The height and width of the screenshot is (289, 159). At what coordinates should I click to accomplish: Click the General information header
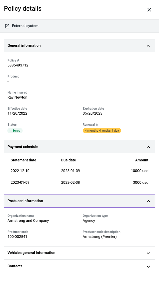click(x=79, y=46)
